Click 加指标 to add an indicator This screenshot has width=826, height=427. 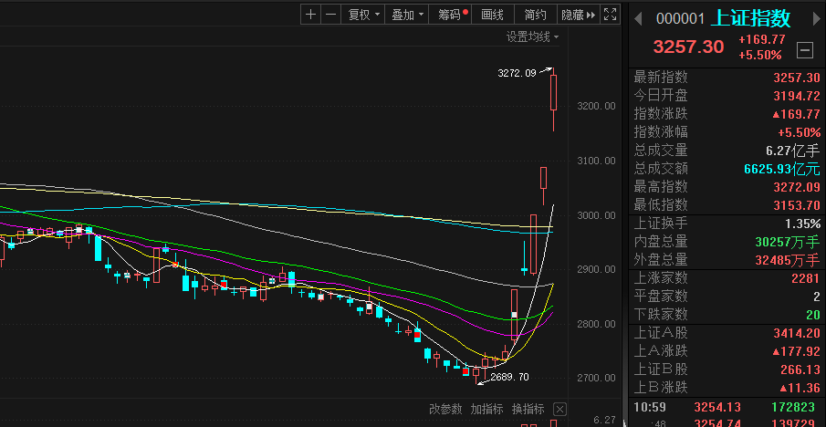486,409
